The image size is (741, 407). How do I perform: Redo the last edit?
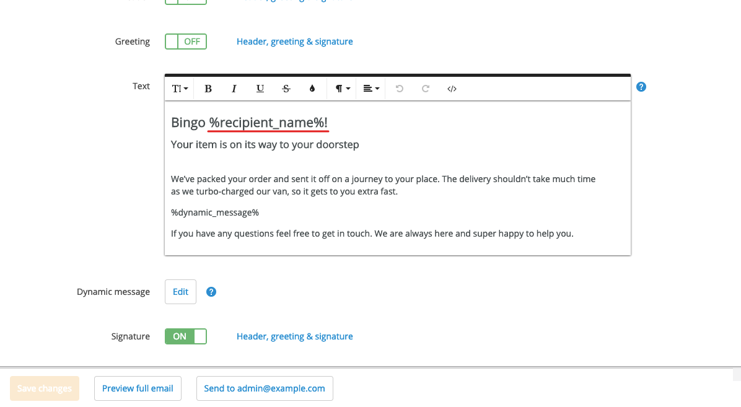click(425, 89)
